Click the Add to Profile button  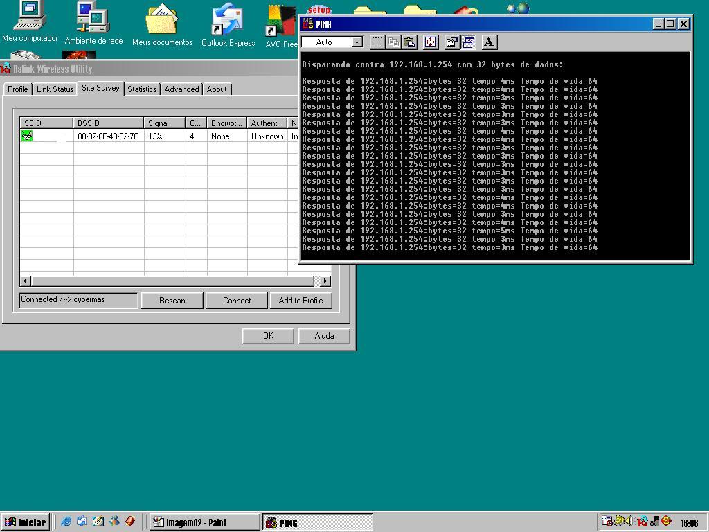coord(300,301)
